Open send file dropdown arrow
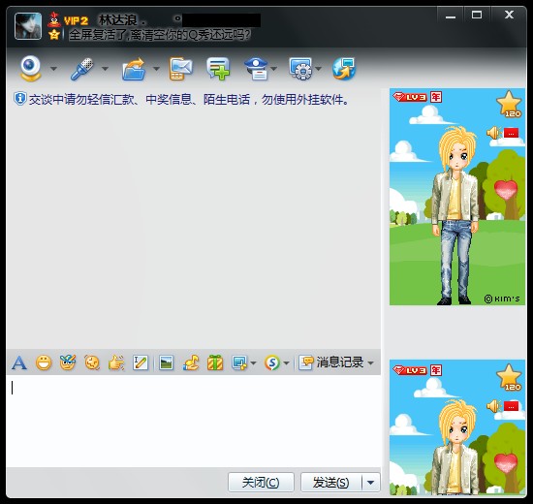This screenshot has width=533, height=504. pyautogui.click(x=156, y=69)
